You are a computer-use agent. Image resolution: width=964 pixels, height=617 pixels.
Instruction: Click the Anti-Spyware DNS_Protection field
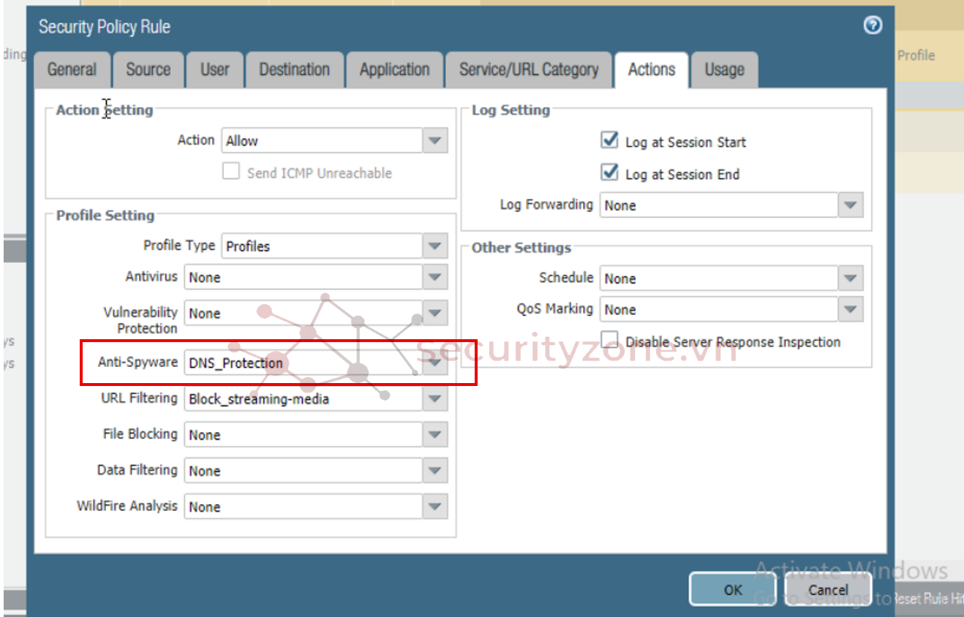[303, 363]
